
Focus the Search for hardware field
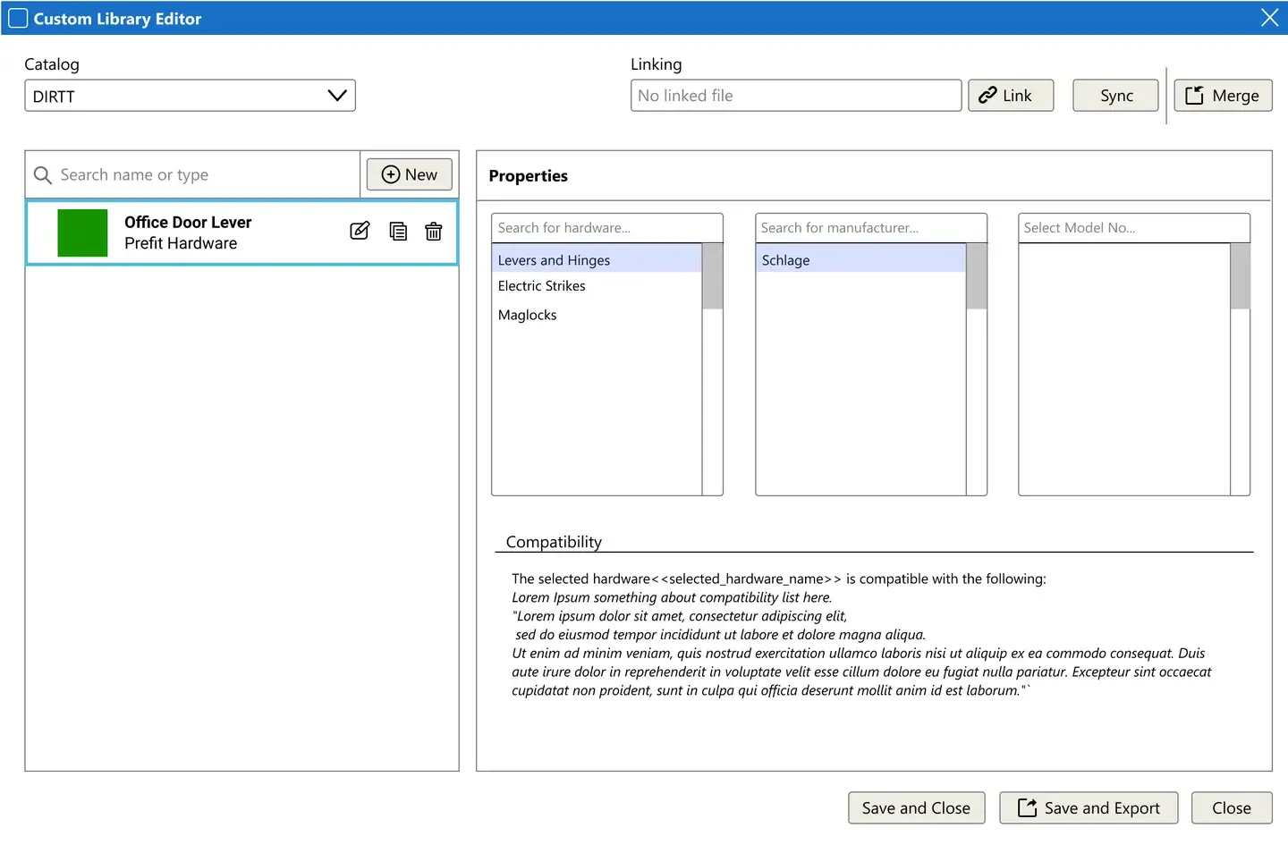[x=607, y=228]
